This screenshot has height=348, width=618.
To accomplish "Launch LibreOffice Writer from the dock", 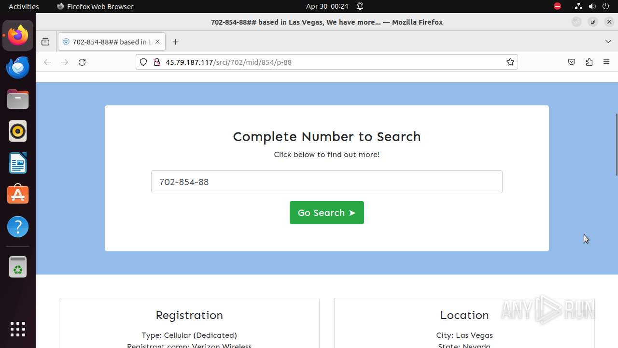I will [x=18, y=163].
